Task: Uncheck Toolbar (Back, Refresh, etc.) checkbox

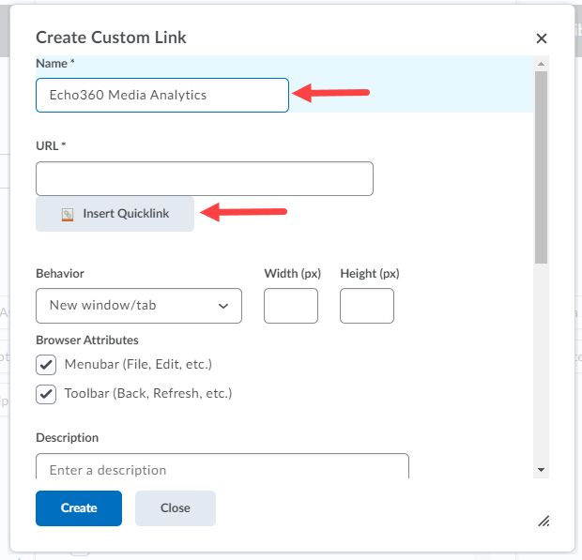Action: [46, 394]
